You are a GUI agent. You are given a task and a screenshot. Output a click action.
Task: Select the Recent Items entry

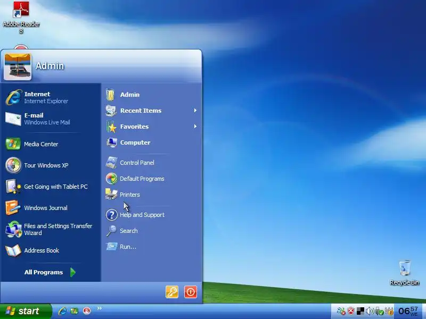point(152,111)
